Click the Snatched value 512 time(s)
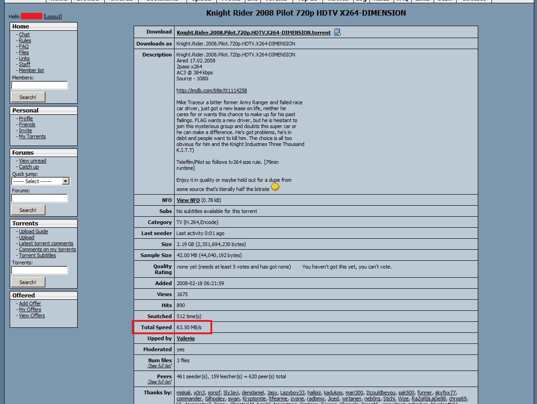This screenshot has width=537, height=404. [189, 316]
